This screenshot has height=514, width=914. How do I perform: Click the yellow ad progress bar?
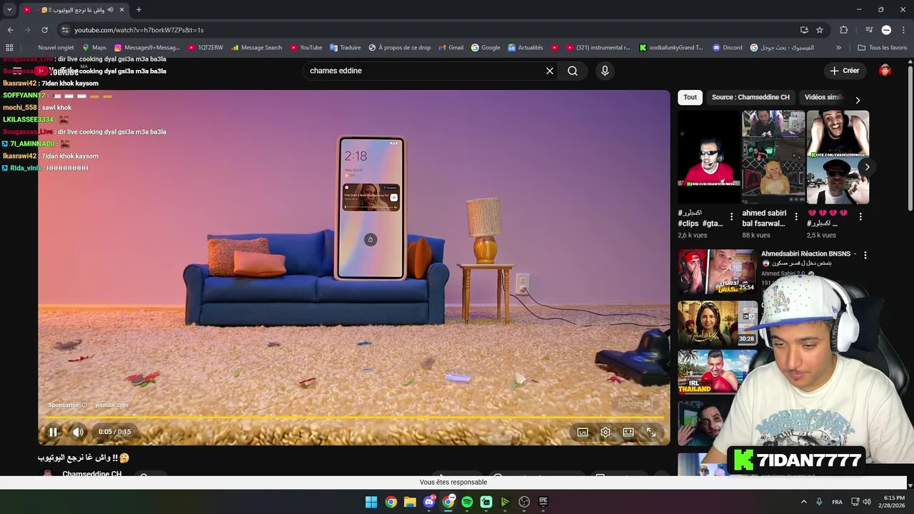click(x=354, y=418)
